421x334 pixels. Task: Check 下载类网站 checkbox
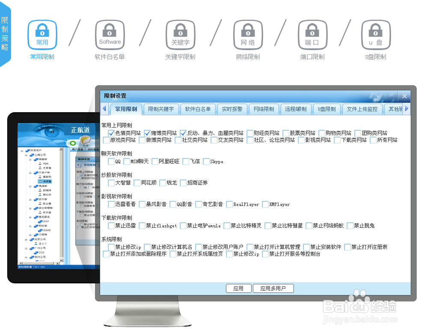coord(337,140)
